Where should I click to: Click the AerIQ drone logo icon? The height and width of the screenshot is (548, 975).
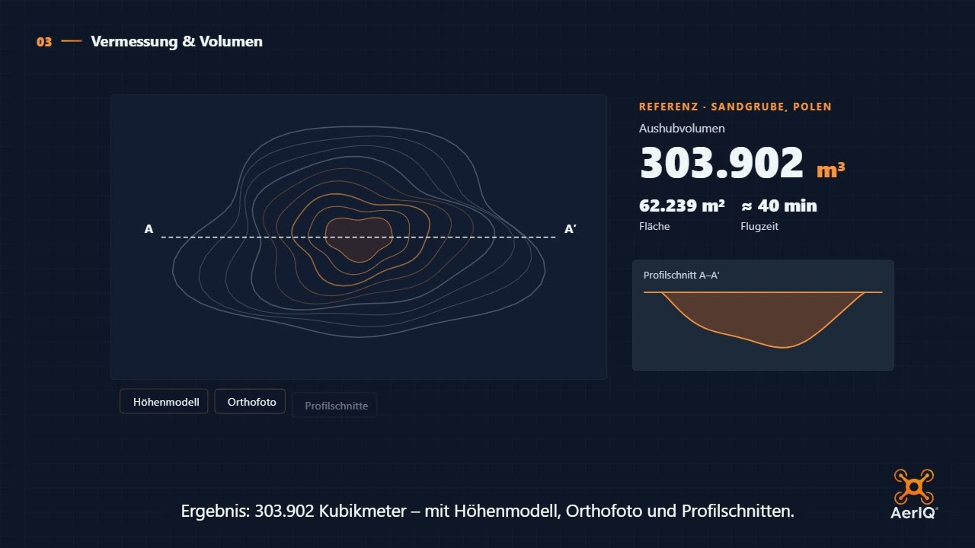(913, 486)
